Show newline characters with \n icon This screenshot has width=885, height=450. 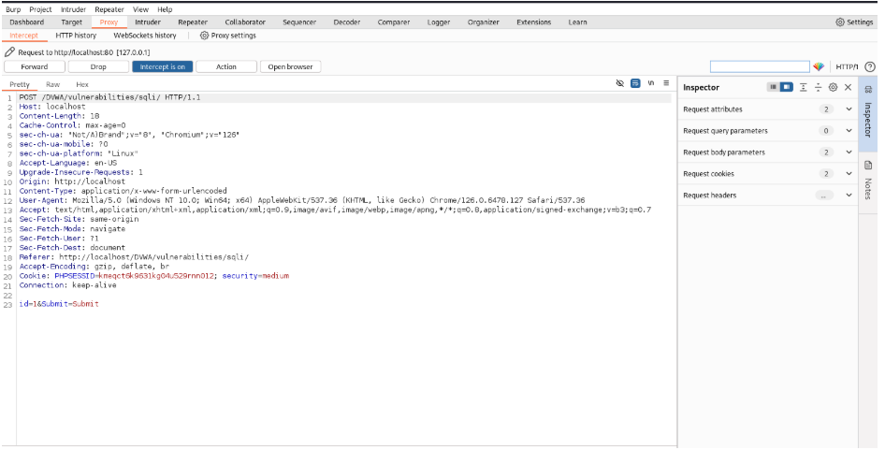point(650,83)
